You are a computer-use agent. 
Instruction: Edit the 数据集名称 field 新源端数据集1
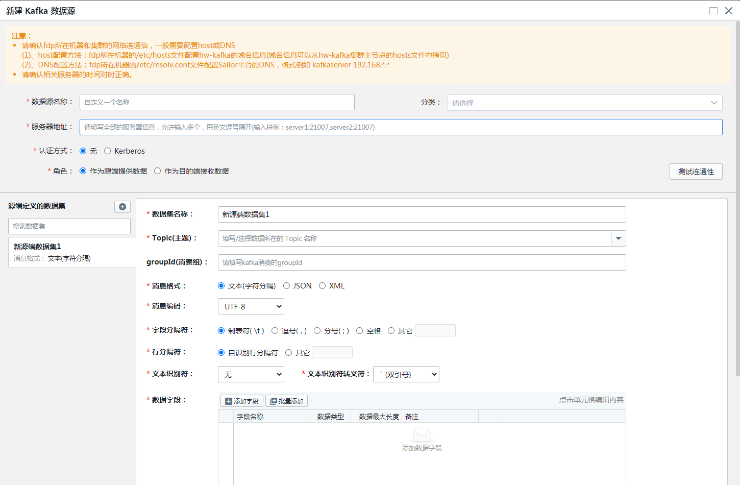pyautogui.click(x=422, y=214)
